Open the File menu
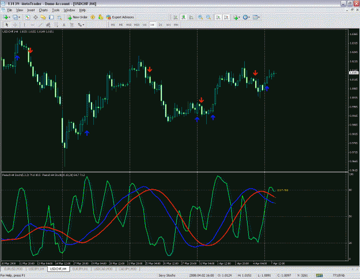The image size is (360, 279). click(x=9, y=10)
